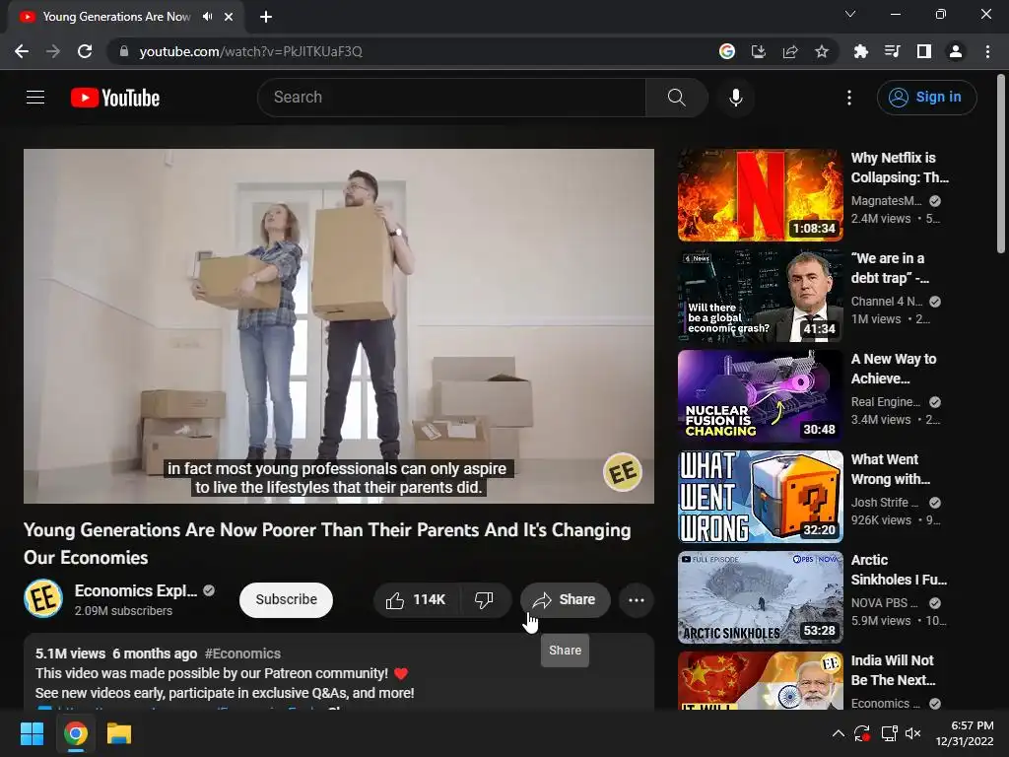Image resolution: width=1009 pixels, height=757 pixels.
Task: View site information lock icon
Action: coord(124,51)
